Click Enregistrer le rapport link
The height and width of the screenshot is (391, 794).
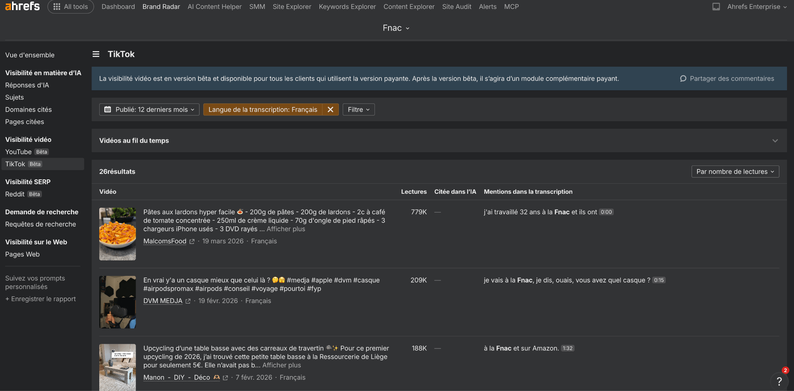[x=41, y=299]
